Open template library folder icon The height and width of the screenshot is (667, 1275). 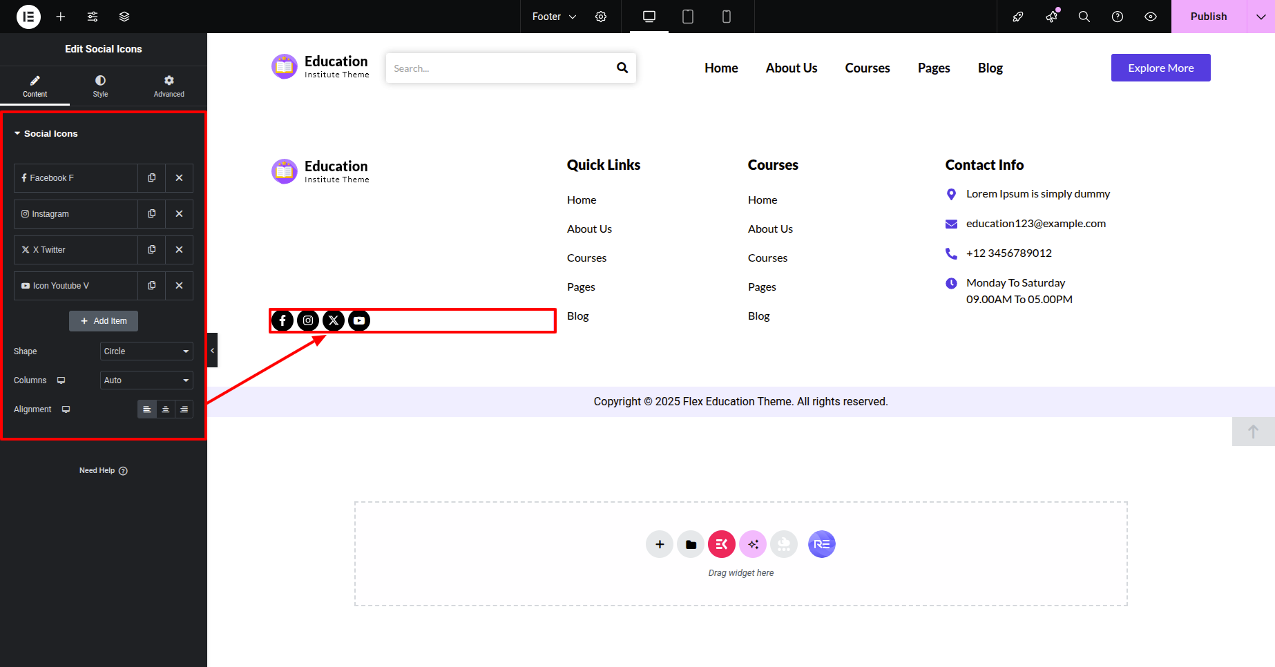pyautogui.click(x=691, y=544)
